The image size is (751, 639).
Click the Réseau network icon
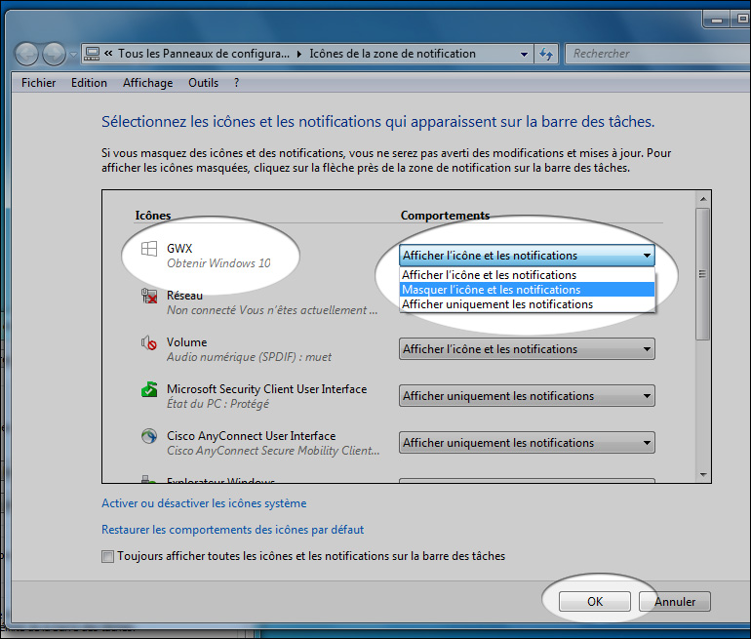click(149, 297)
